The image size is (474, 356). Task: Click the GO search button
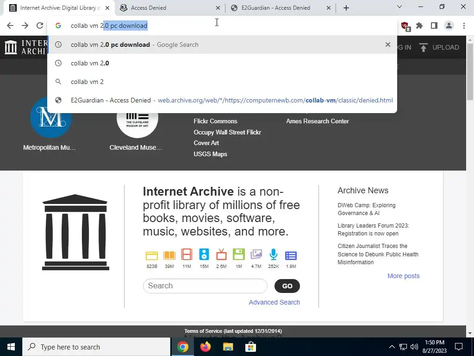pyautogui.click(x=287, y=286)
